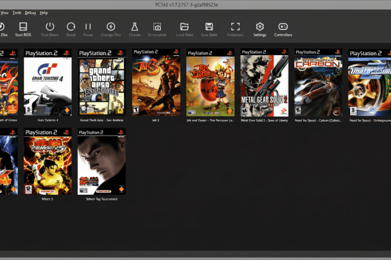Open the Tools menu
Viewport: 391px width, 260px height.
pos(17,13)
